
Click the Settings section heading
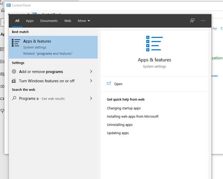coord(18,63)
